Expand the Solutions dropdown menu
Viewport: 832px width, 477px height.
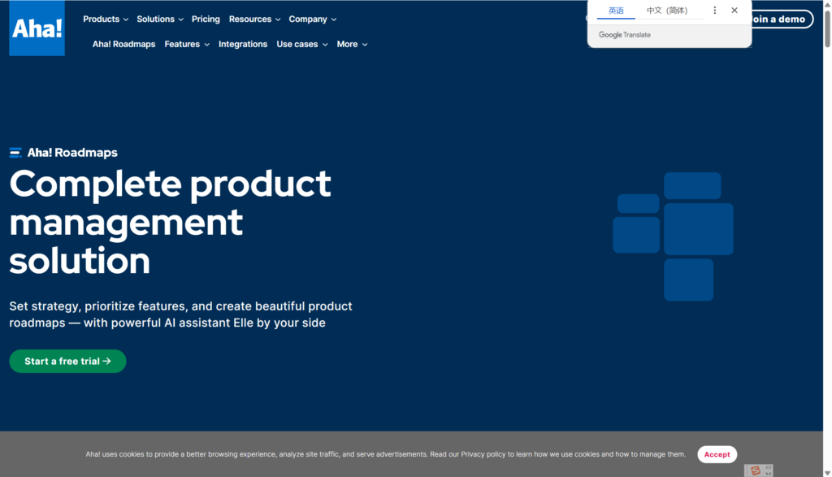pyautogui.click(x=160, y=19)
